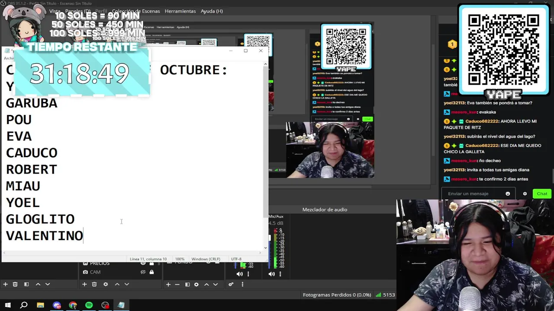Remove transition with minus icon

pos(177,284)
